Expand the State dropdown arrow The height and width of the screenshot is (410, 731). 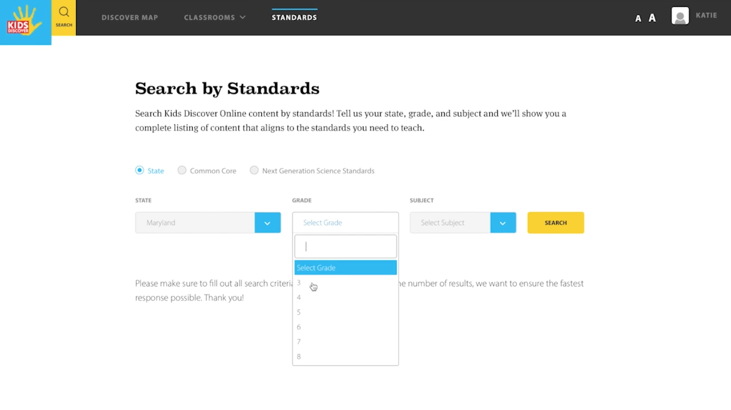(x=267, y=223)
